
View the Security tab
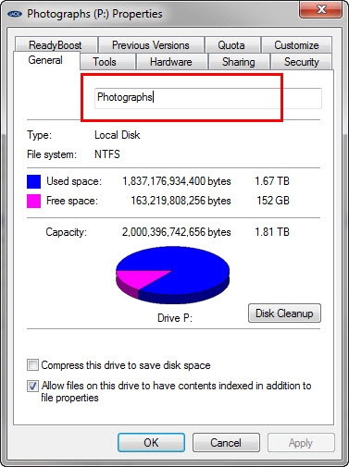click(x=302, y=62)
